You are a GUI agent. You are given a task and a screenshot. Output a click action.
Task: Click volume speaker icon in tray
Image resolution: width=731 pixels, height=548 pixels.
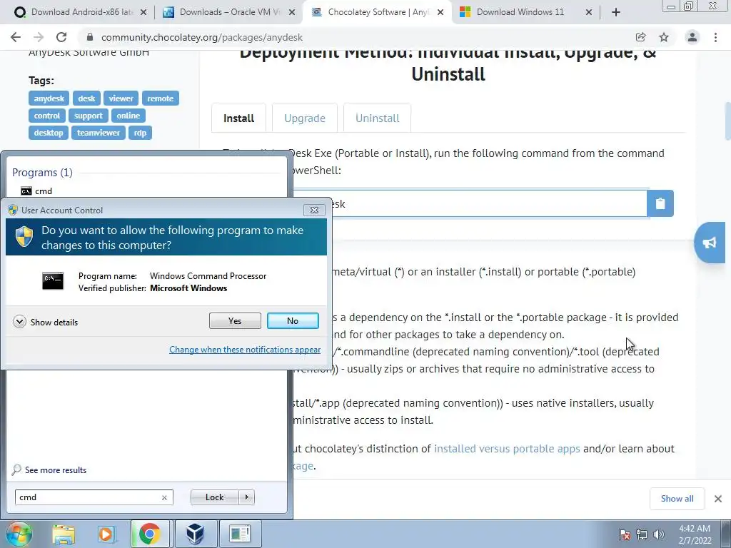(658, 534)
